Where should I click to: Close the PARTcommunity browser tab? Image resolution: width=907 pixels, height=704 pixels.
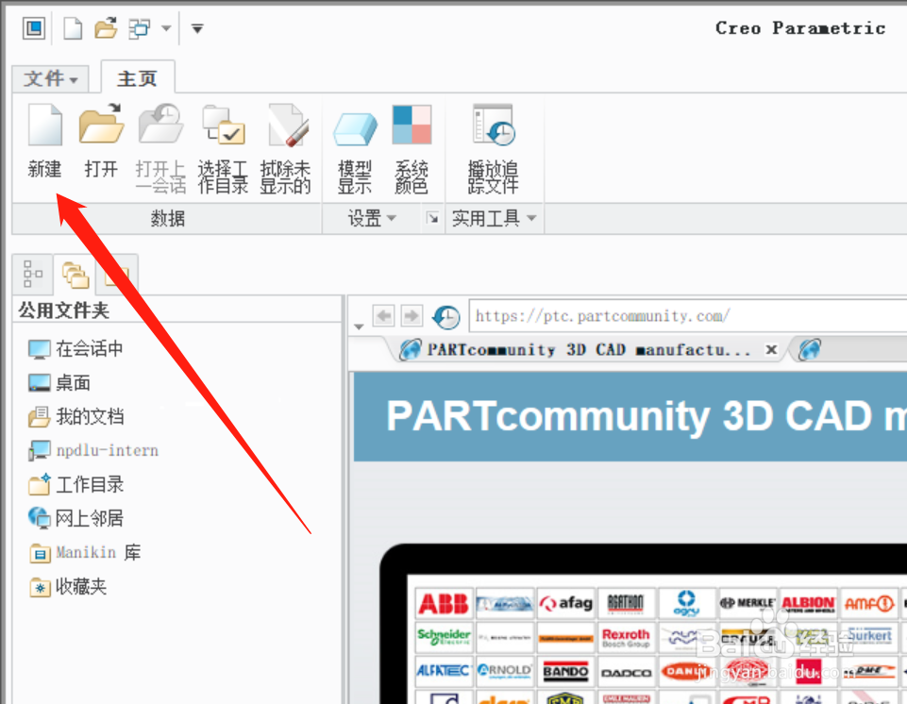point(771,349)
